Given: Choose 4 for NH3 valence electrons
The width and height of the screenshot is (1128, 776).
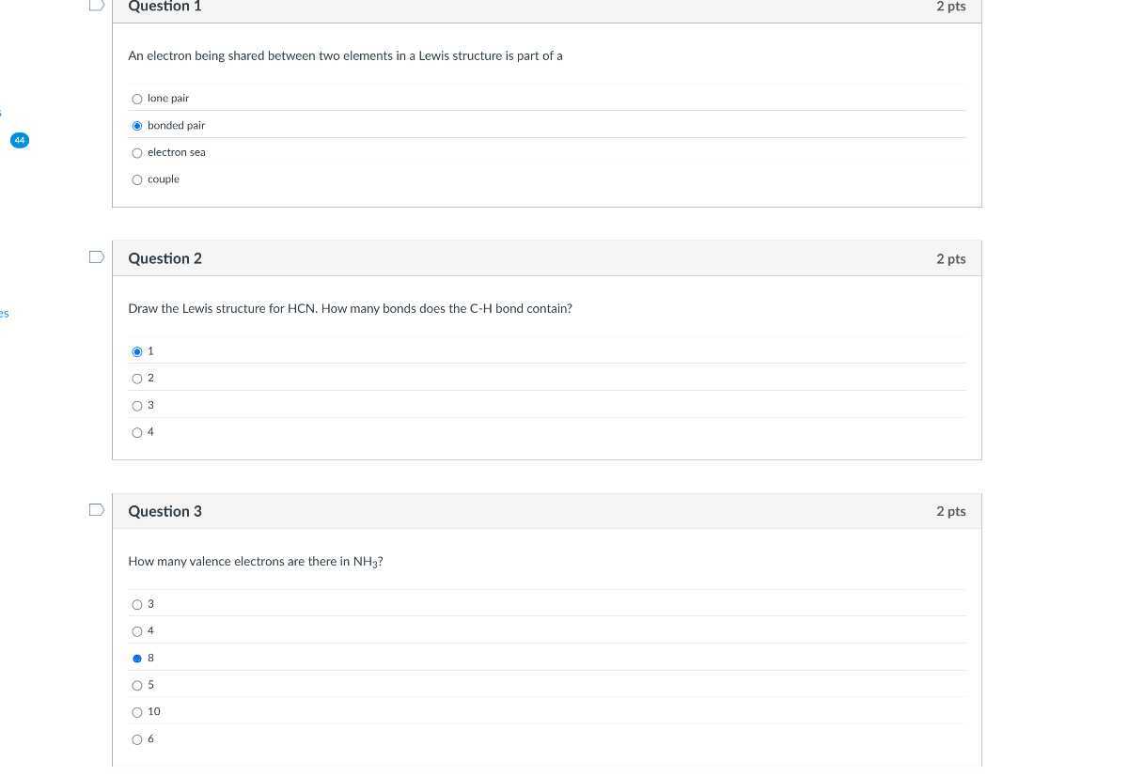Looking at the screenshot, I should (137, 631).
